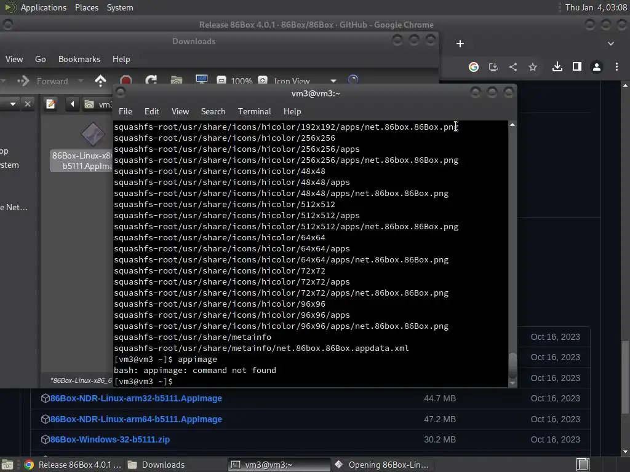Screen dimensions: 630x472
Task: Click the terminal scrollbar thumb
Action: (512, 365)
